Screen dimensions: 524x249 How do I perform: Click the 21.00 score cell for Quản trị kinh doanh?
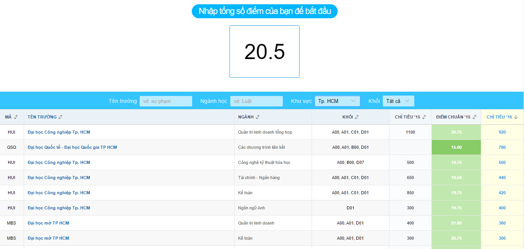[456, 223]
